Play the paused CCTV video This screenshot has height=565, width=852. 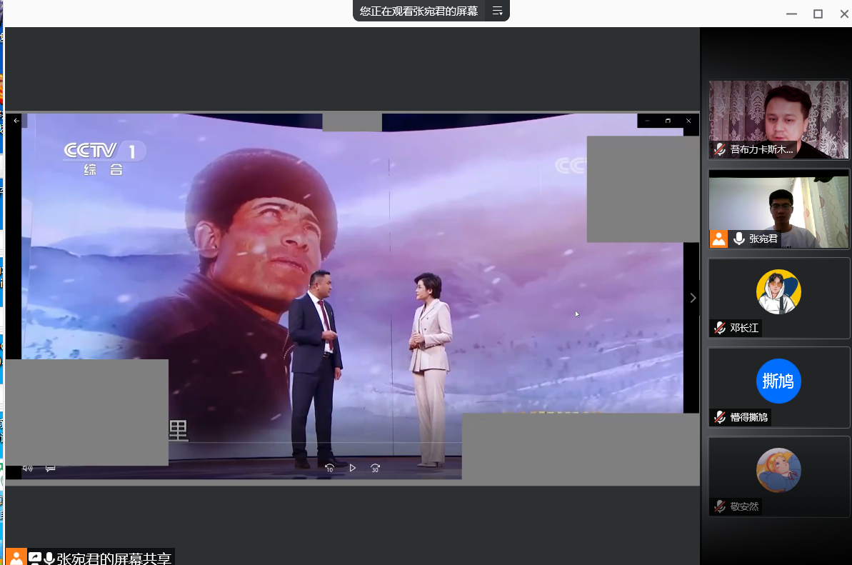[x=352, y=468]
